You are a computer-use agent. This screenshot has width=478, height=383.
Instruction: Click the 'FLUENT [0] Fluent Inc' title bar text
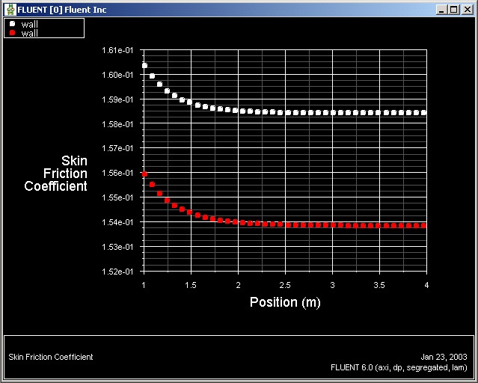(x=62, y=10)
